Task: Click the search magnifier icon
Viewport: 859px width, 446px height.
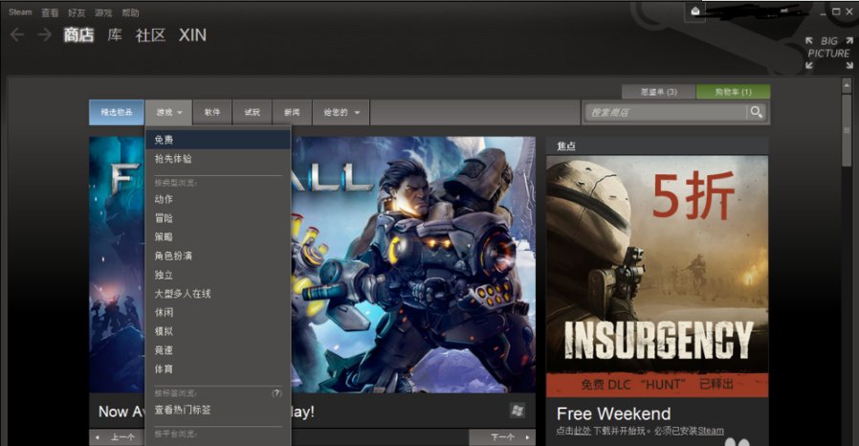Action: coord(756,112)
